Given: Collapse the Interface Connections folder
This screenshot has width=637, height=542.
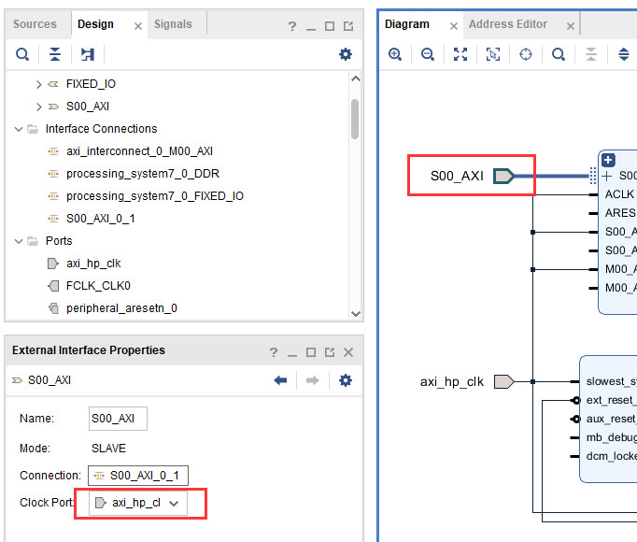Looking at the screenshot, I should point(19,129).
